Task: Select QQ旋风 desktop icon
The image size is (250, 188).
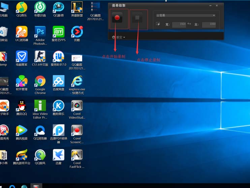Action: pos(40,157)
